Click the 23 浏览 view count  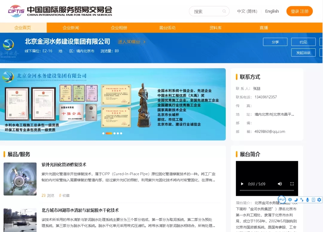[48, 195]
